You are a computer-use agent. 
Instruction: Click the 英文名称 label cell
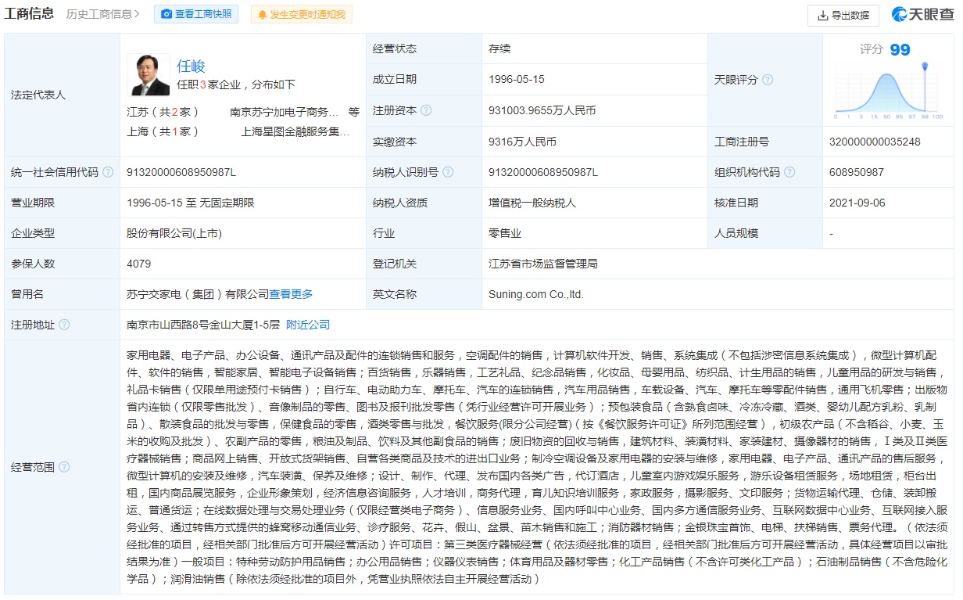click(x=423, y=294)
